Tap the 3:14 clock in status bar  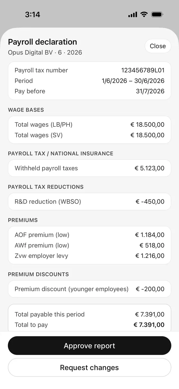[32, 15]
